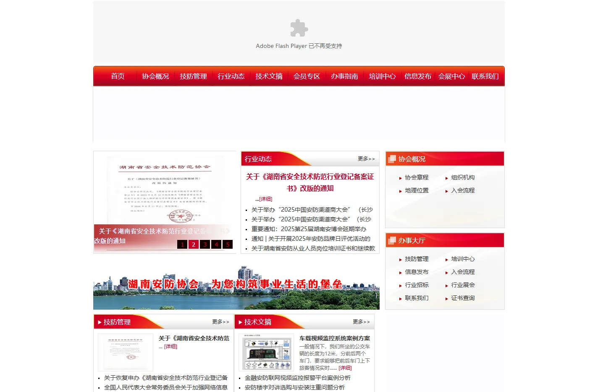Open 协会章程 in the 协会概况 panel
Viewport: 598px width, 392px height.
(x=417, y=177)
